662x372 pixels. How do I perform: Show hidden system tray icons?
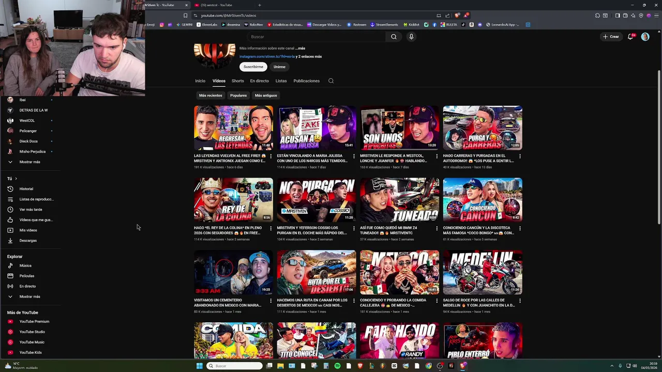pos(612,366)
